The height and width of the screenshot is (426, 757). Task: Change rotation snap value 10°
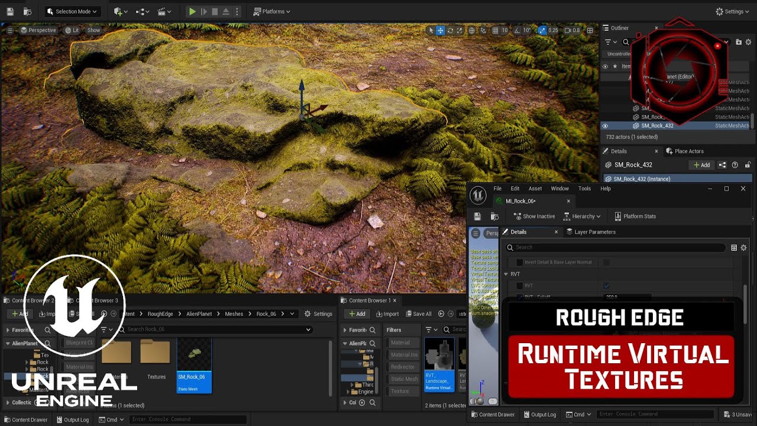coord(526,30)
